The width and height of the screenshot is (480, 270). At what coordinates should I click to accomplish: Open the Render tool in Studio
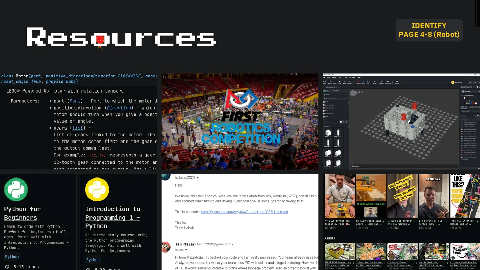point(374,82)
